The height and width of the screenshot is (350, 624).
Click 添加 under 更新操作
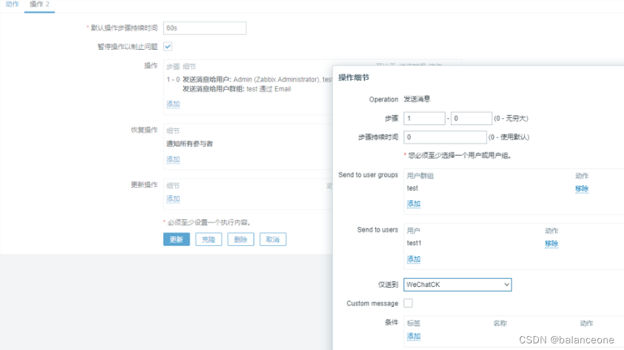pos(173,199)
